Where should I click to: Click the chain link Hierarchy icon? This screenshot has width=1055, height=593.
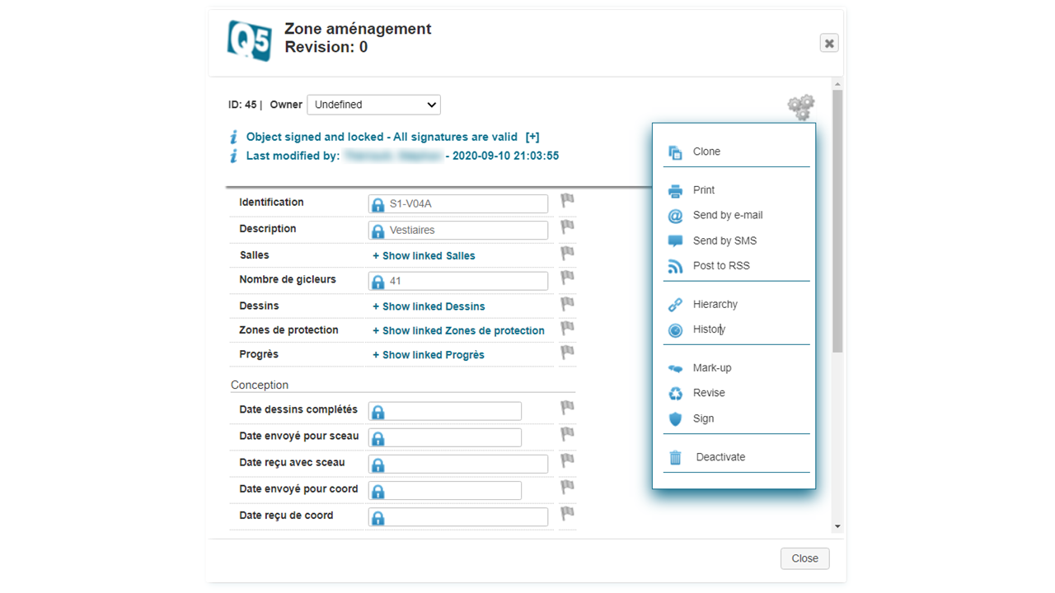coord(675,305)
